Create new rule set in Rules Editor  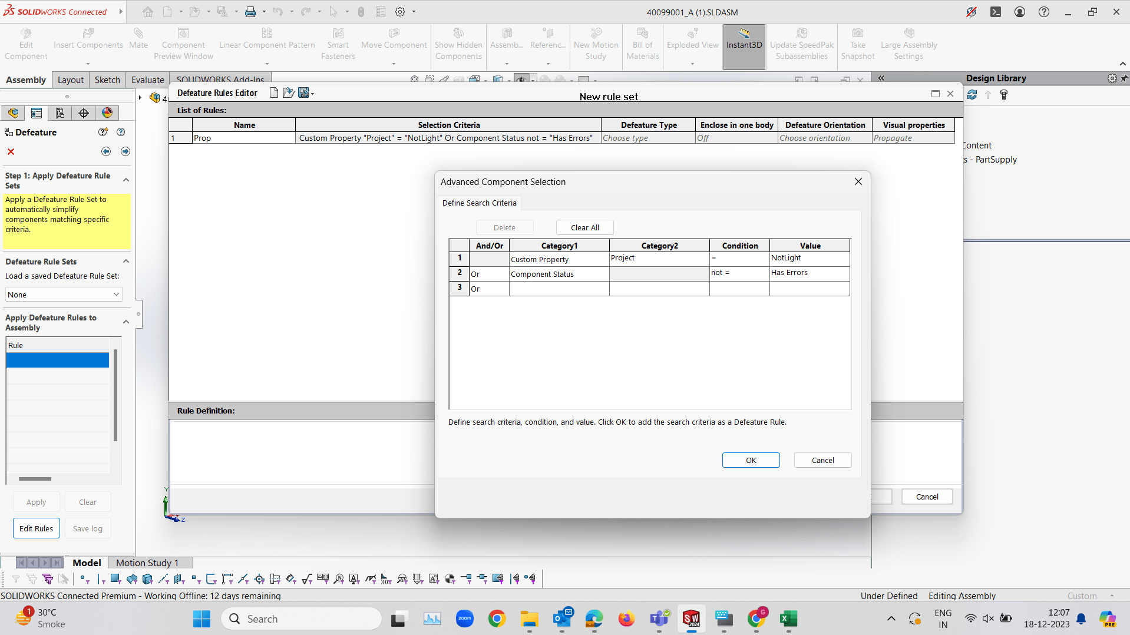(x=273, y=92)
